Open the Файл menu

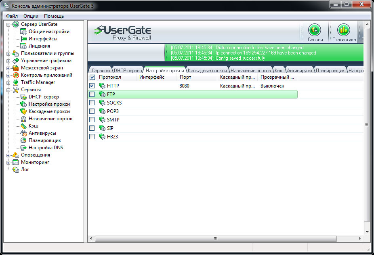[x=12, y=16]
